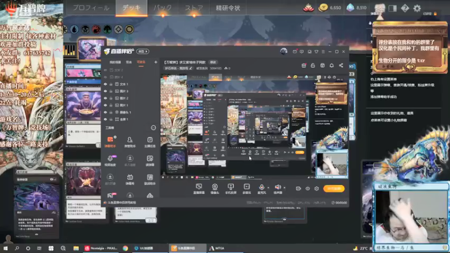This screenshot has height=253, width=450.
Task: Select the blue mana filter icon
Action: tap(74, 29)
